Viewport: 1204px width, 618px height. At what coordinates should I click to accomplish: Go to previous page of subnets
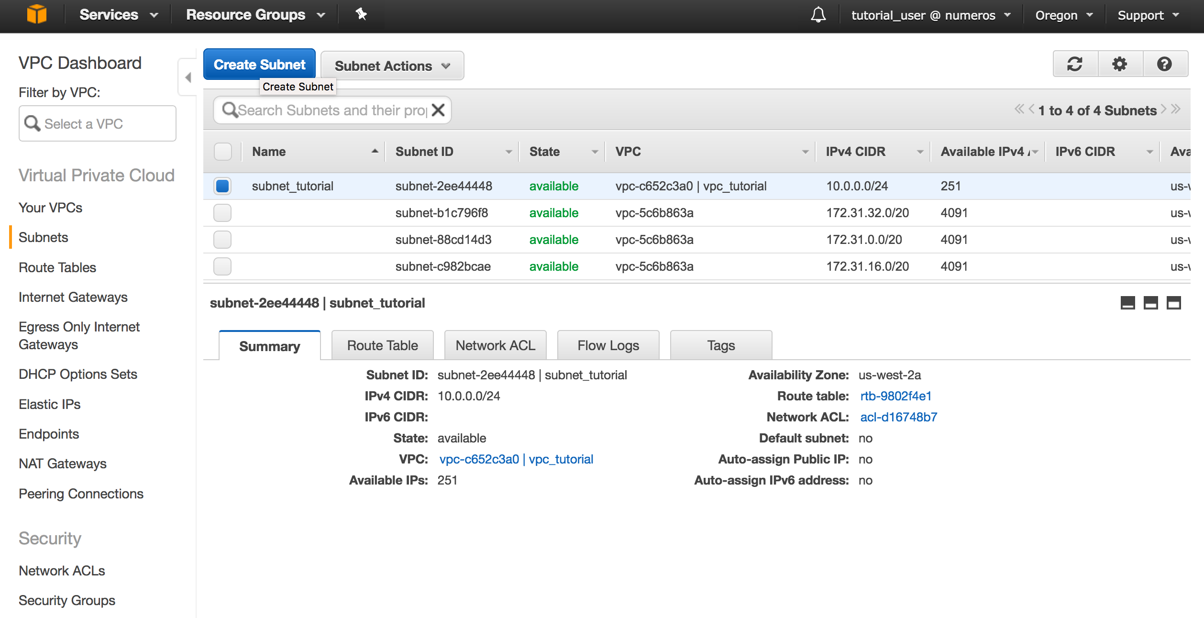(1031, 110)
